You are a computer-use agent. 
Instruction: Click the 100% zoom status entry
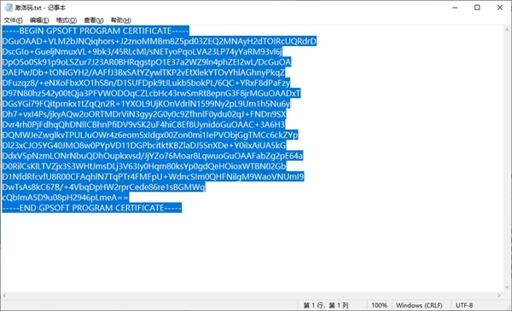pyautogui.click(x=379, y=305)
